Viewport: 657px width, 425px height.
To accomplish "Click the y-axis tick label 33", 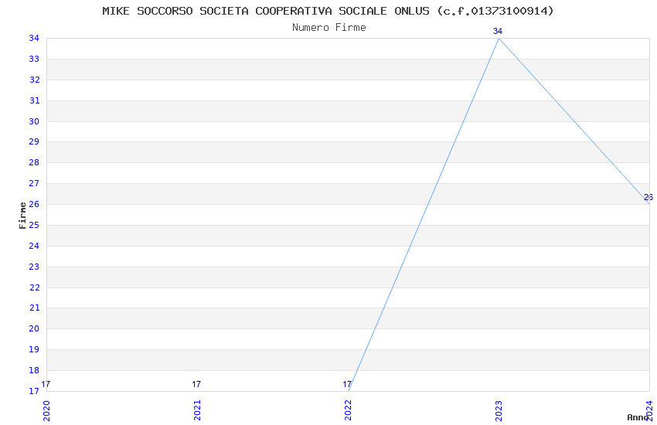I will [x=34, y=59].
